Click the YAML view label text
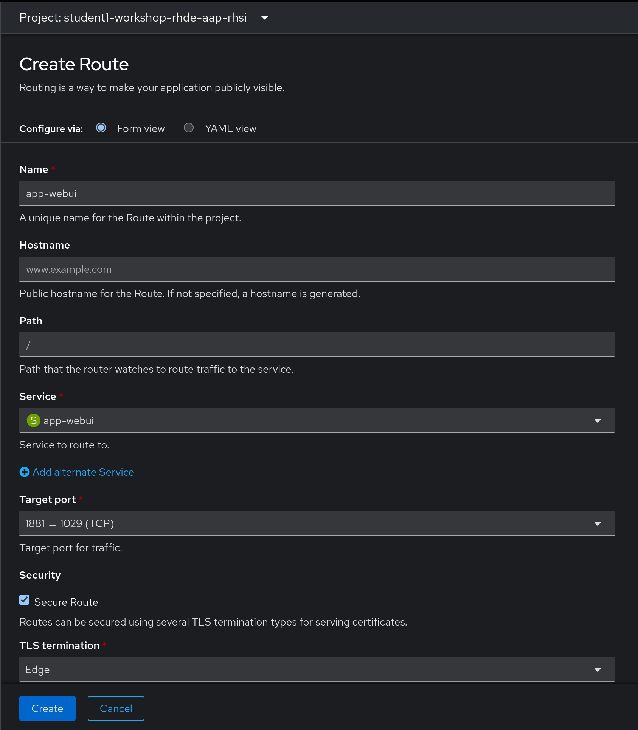This screenshot has height=730, width=638. [231, 129]
